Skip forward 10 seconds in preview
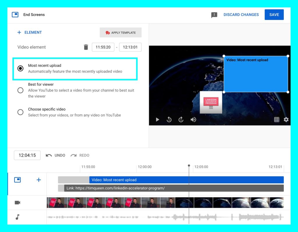The image size is (298, 232). tap(181, 119)
